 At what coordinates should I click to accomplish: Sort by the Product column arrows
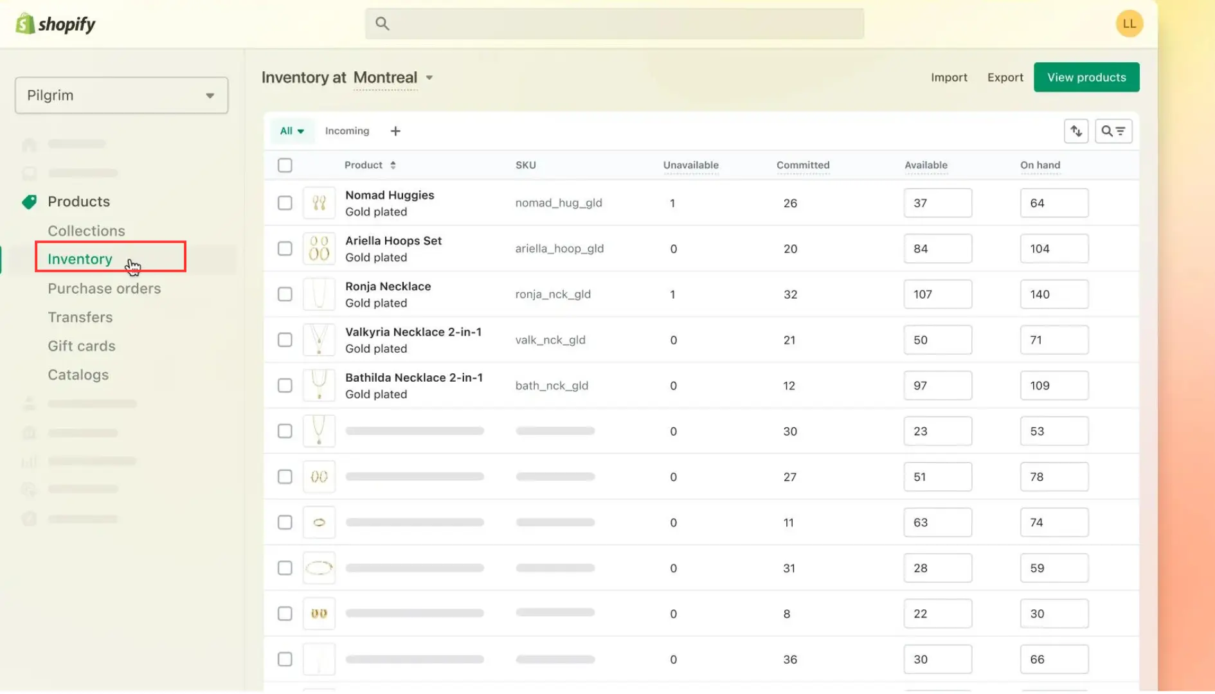[393, 165]
